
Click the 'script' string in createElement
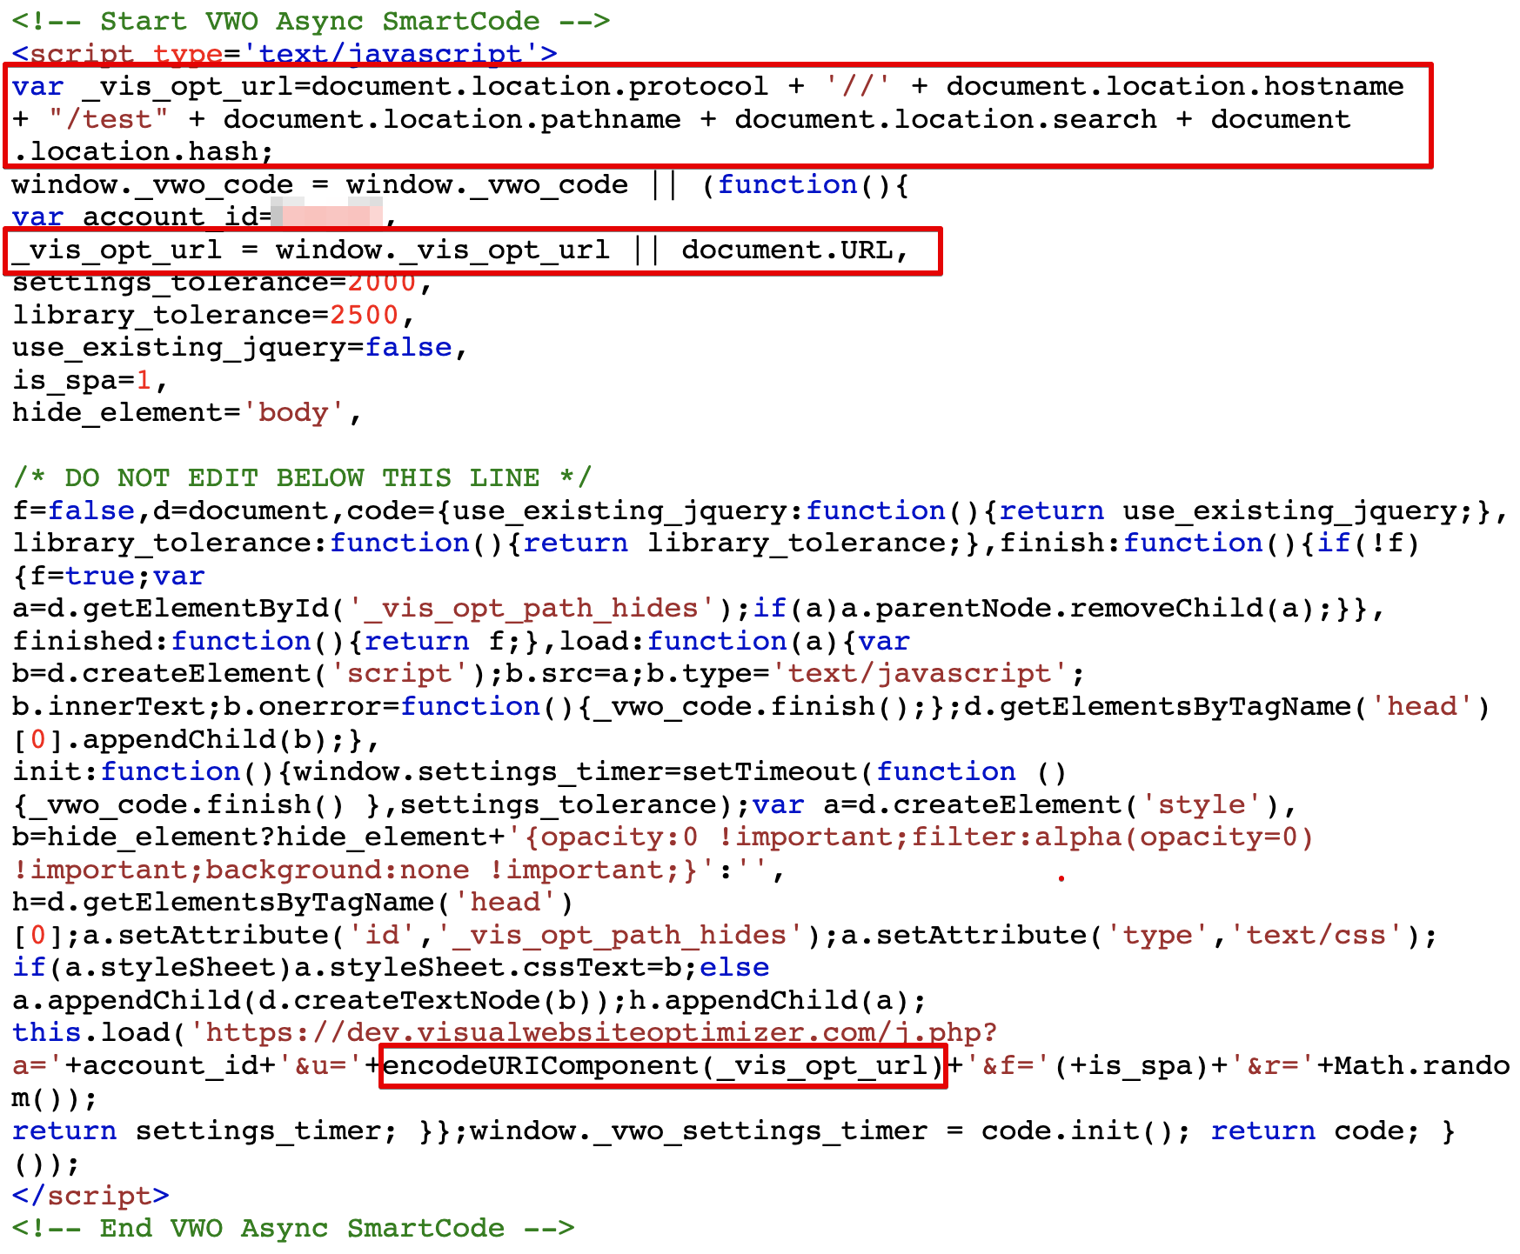(x=399, y=674)
